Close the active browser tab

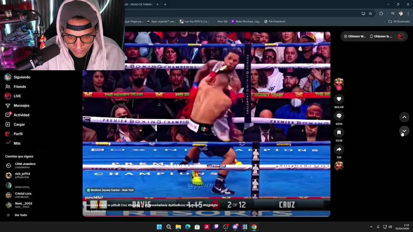(x=157, y=4)
